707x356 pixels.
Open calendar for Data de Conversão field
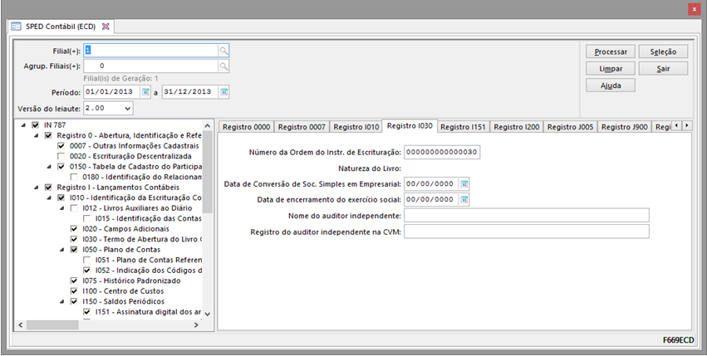point(464,184)
